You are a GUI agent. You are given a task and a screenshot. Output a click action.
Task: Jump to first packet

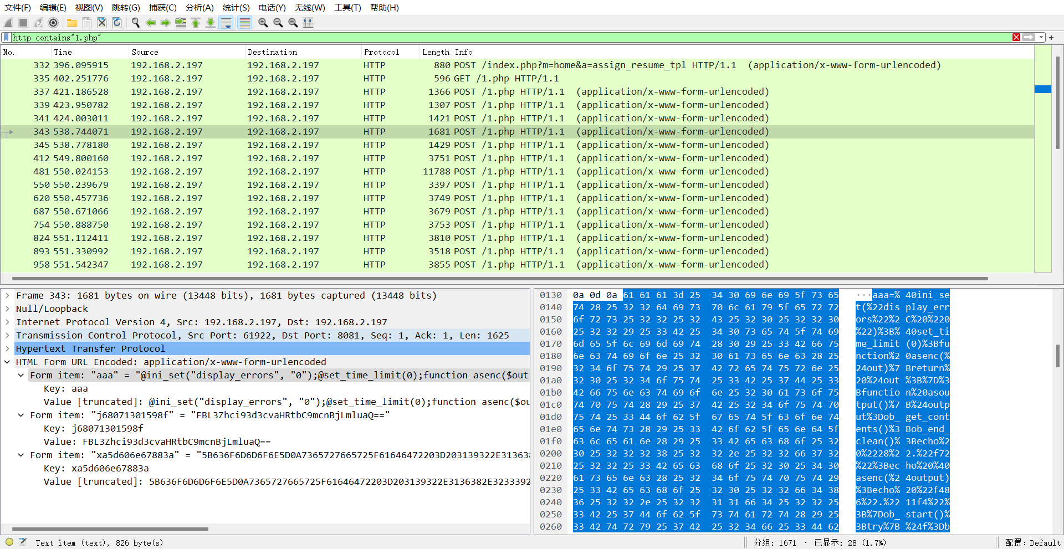(x=196, y=23)
